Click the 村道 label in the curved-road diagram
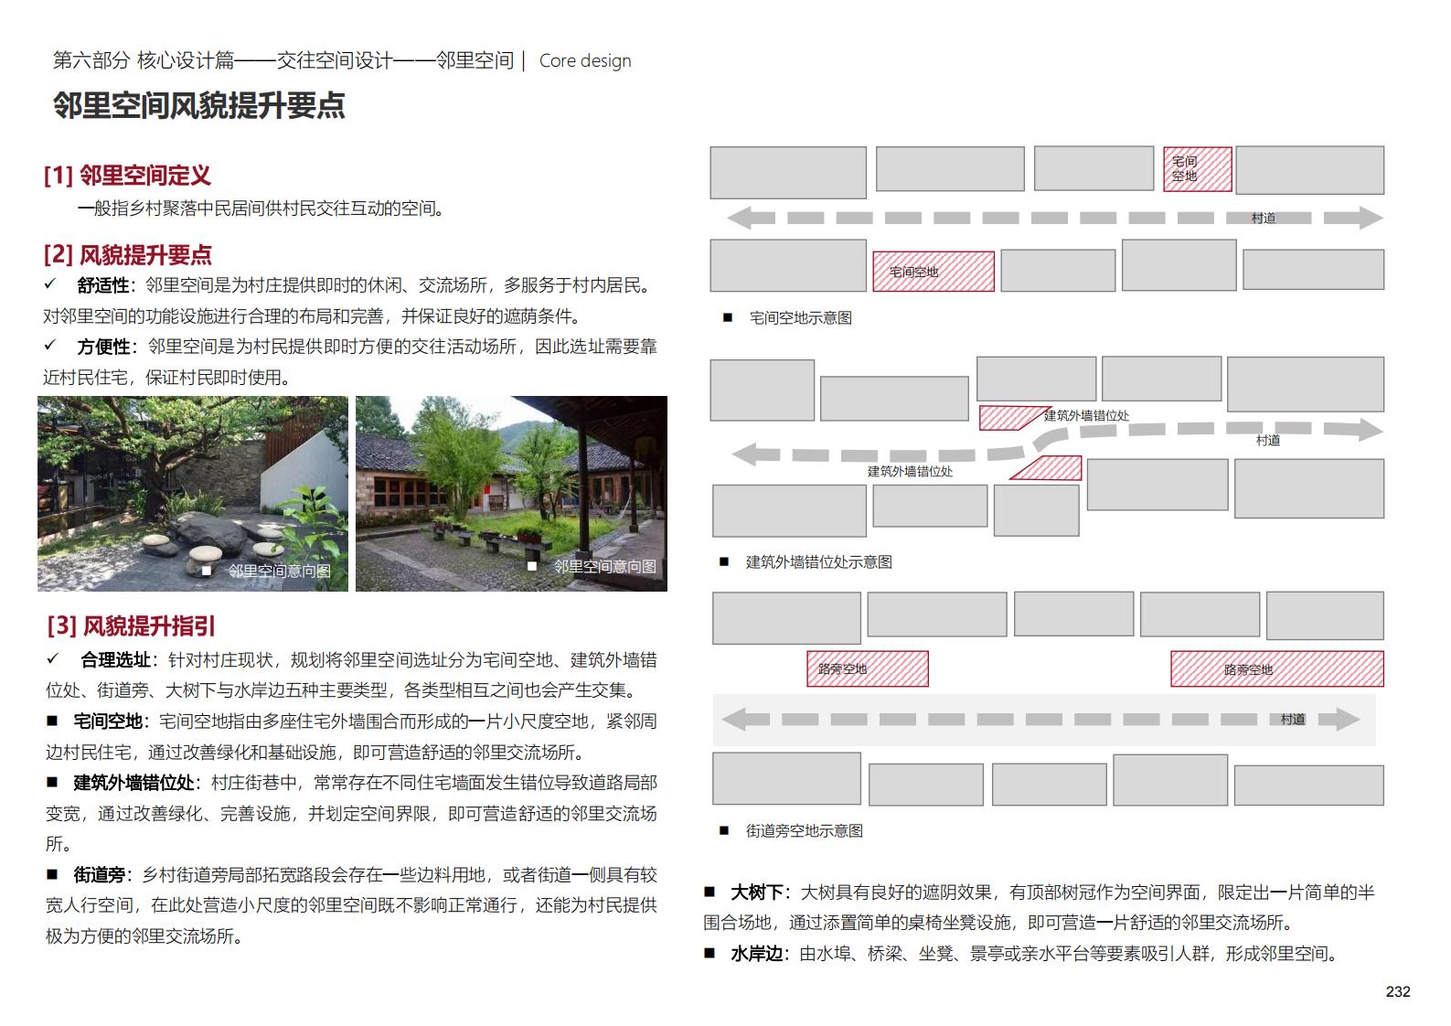The image size is (1451, 1026). point(1268,441)
